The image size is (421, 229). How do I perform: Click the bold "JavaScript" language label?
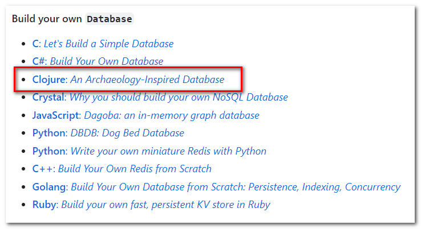56,115
